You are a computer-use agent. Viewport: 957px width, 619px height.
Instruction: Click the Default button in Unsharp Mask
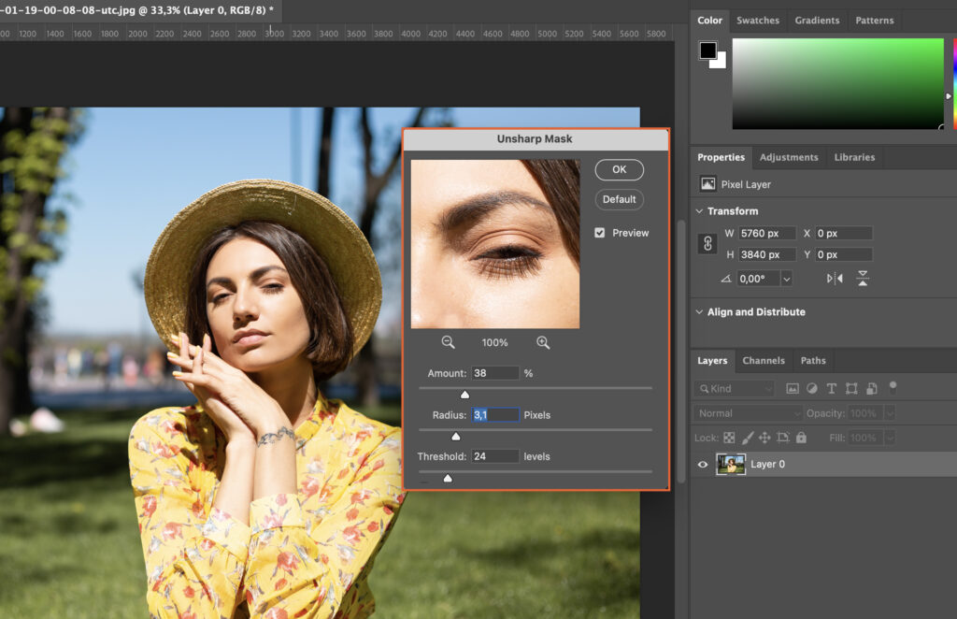tap(619, 199)
